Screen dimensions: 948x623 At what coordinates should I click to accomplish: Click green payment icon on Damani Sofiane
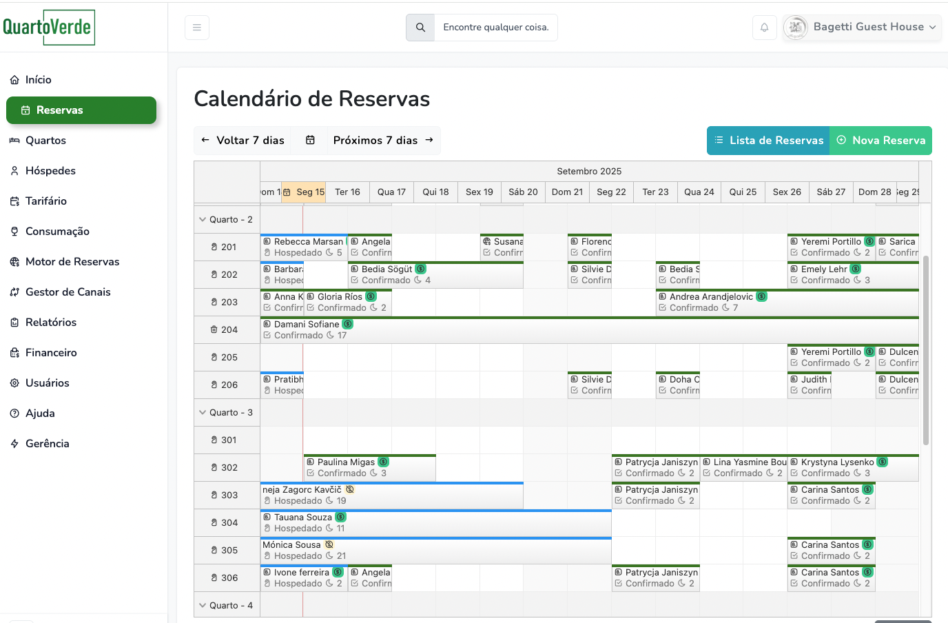tap(348, 325)
